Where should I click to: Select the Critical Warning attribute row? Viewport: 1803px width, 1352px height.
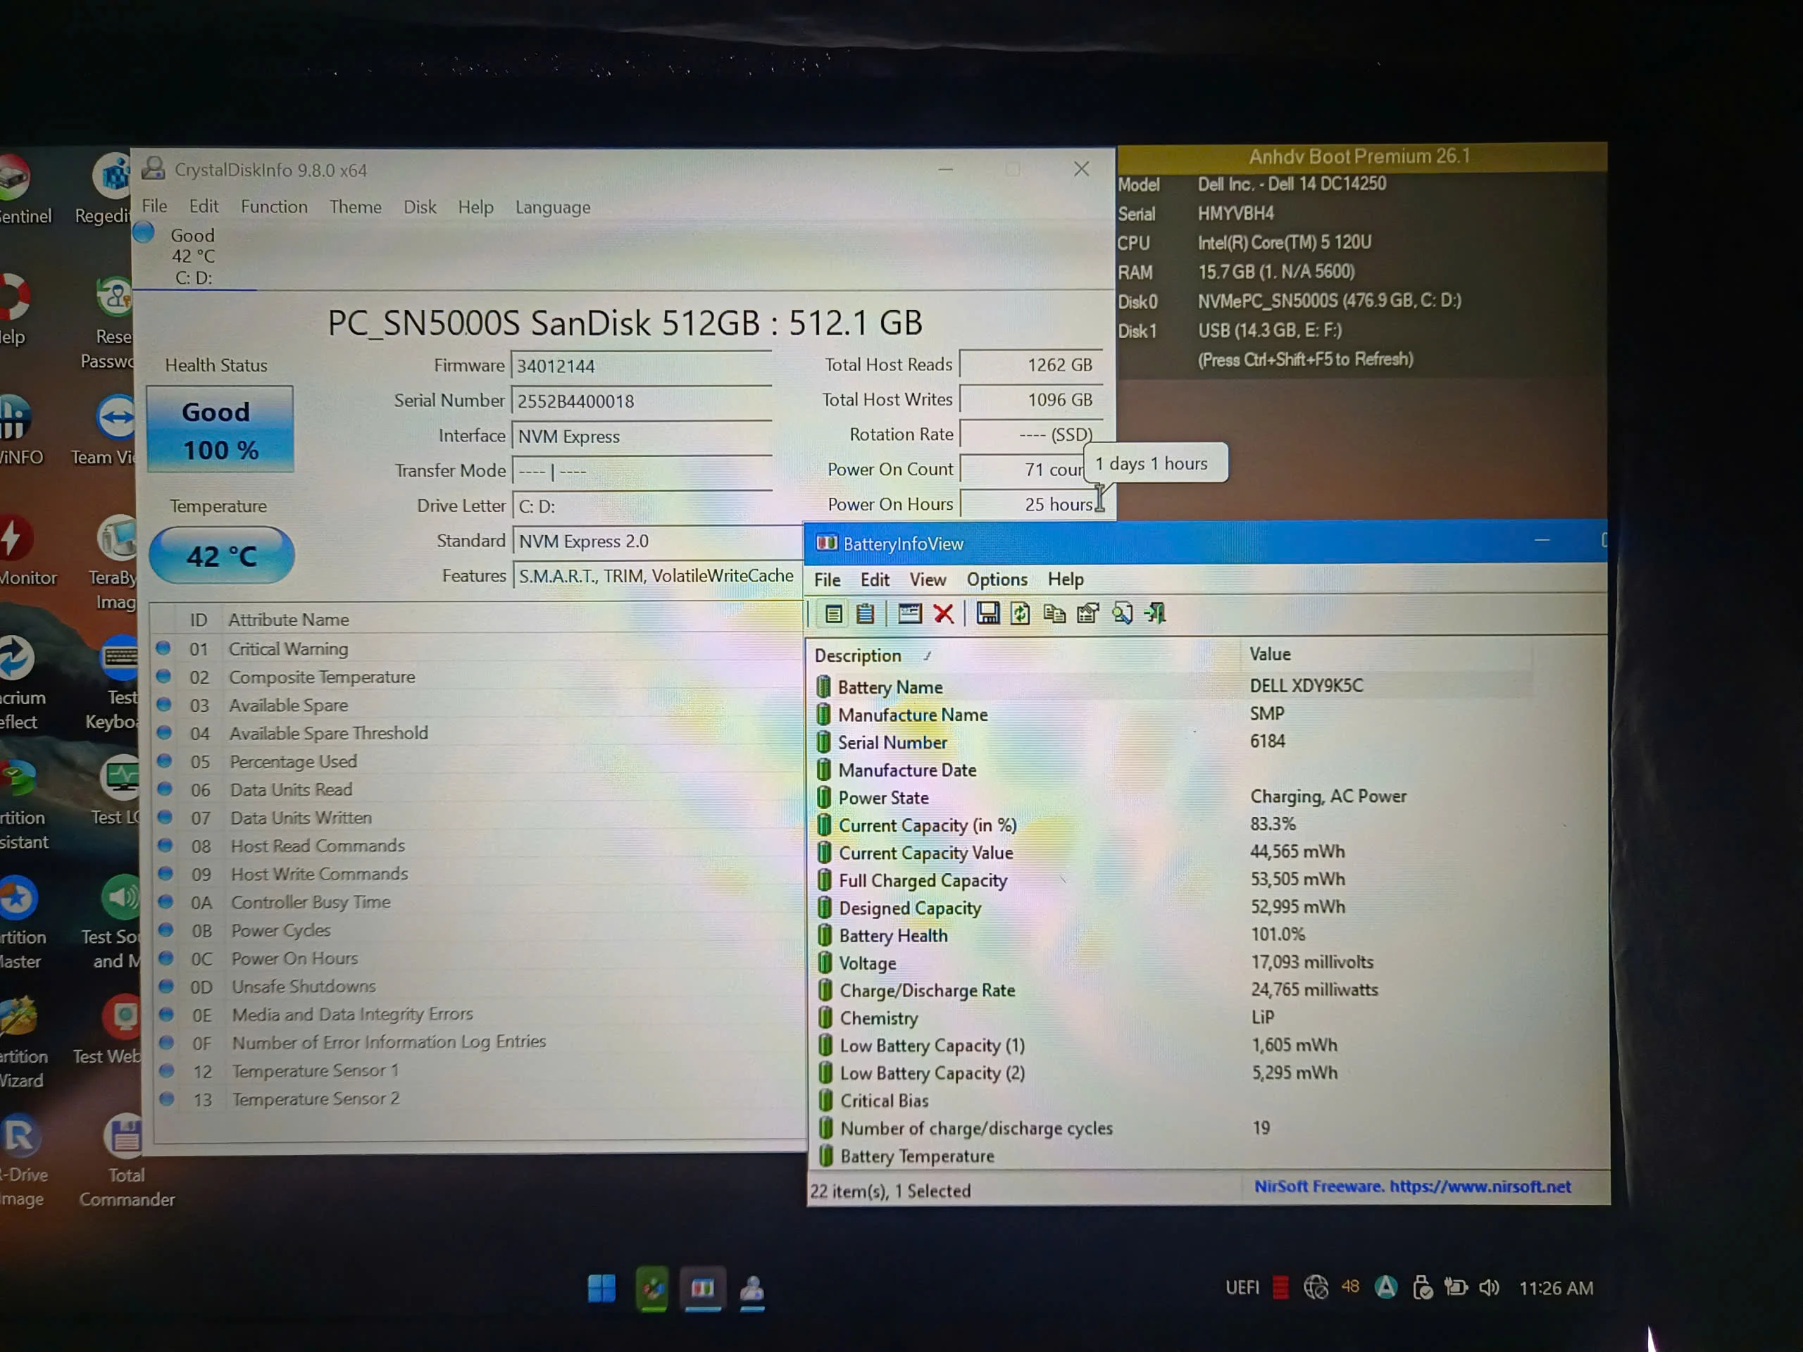(478, 649)
